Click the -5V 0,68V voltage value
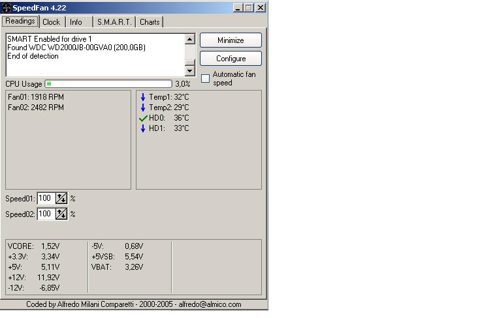This screenshot has width=495, height=318. pyautogui.click(x=134, y=246)
